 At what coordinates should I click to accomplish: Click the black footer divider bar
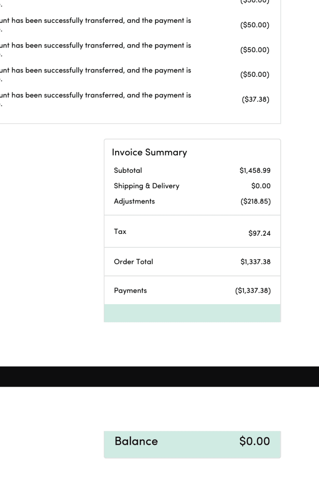pos(159,376)
